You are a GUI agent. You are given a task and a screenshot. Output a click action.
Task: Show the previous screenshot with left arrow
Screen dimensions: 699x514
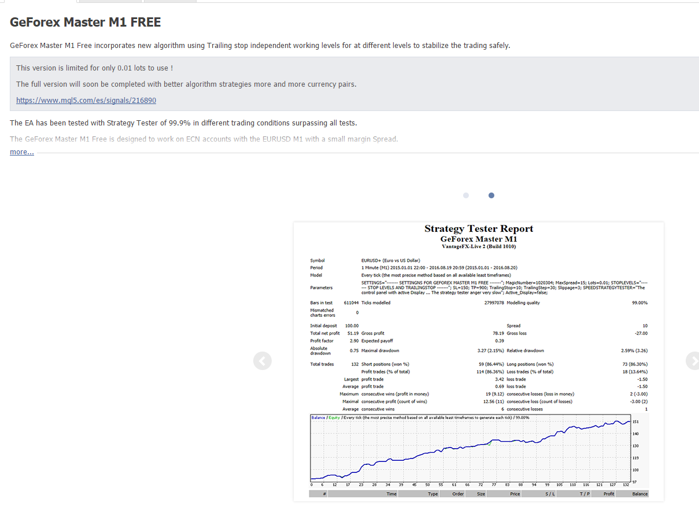[262, 361]
